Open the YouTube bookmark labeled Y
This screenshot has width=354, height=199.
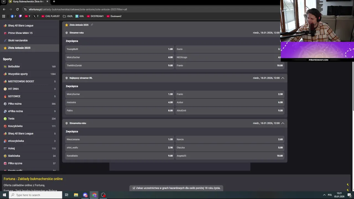click(28, 16)
